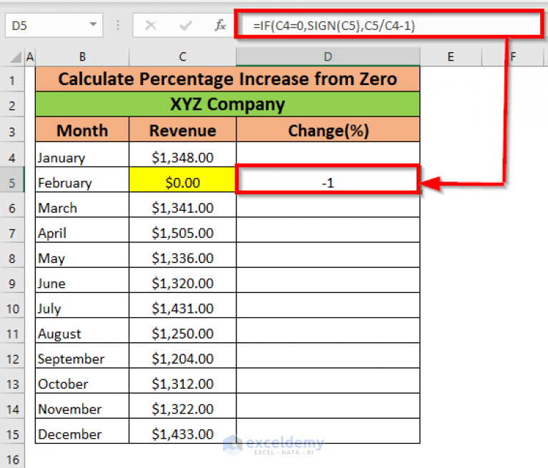Click the Select All corner triangle
This screenshot has width=548, height=468.
[15, 57]
